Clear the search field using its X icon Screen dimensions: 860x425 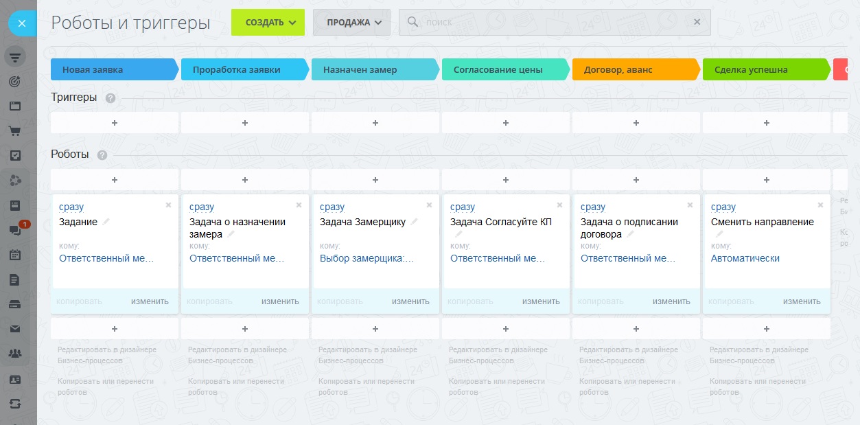[x=697, y=22]
